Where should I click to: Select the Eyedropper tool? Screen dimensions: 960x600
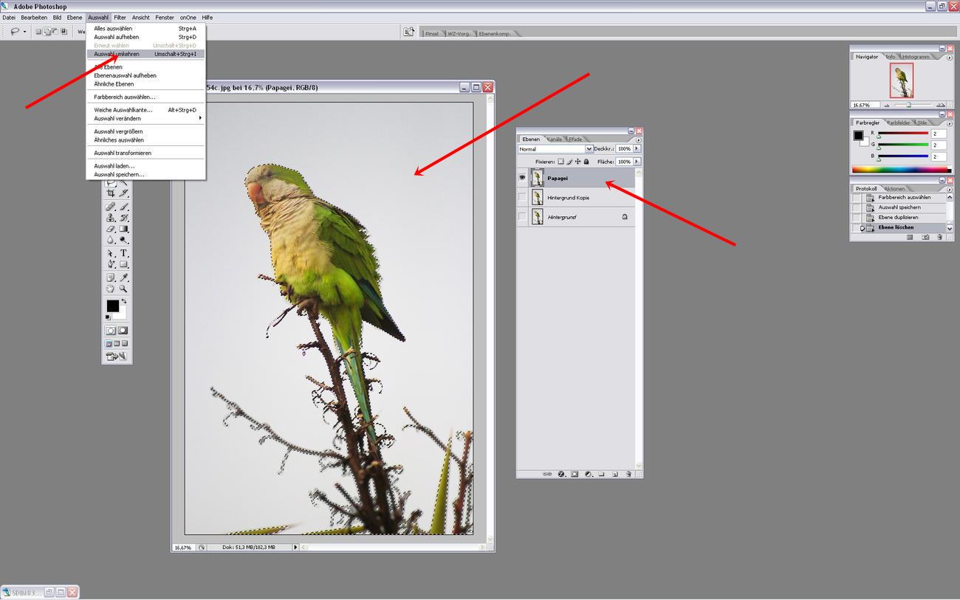click(x=123, y=277)
